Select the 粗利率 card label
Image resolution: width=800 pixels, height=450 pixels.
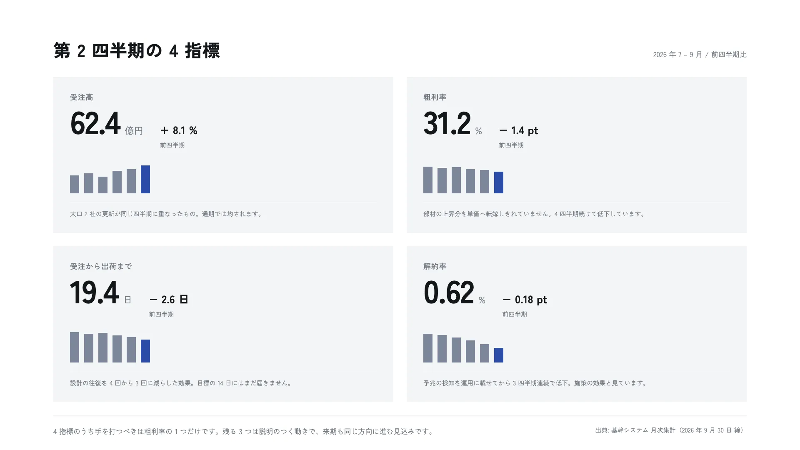tap(435, 97)
